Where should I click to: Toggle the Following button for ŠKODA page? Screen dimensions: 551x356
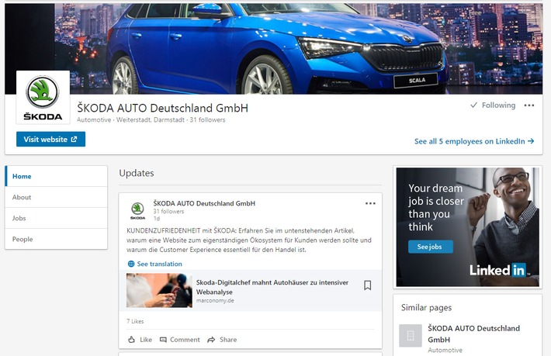coord(493,105)
